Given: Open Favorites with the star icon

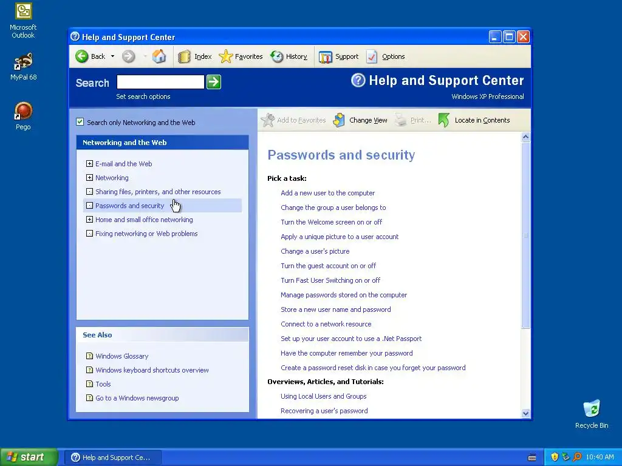Looking at the screenshot, I should coord(225,56).
